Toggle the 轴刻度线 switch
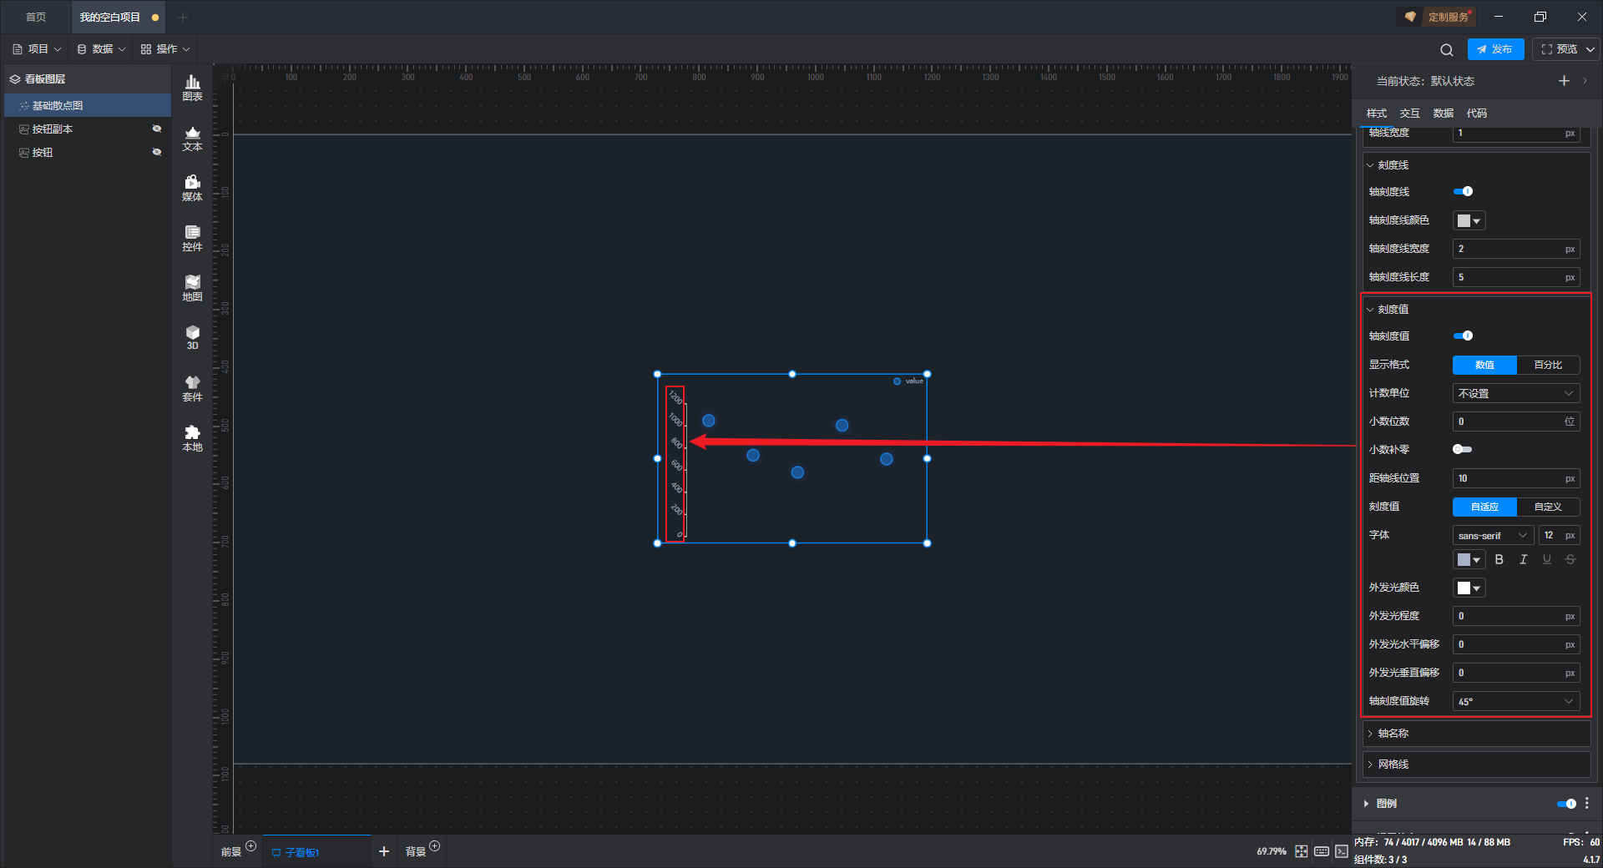 pos(1463,192)
